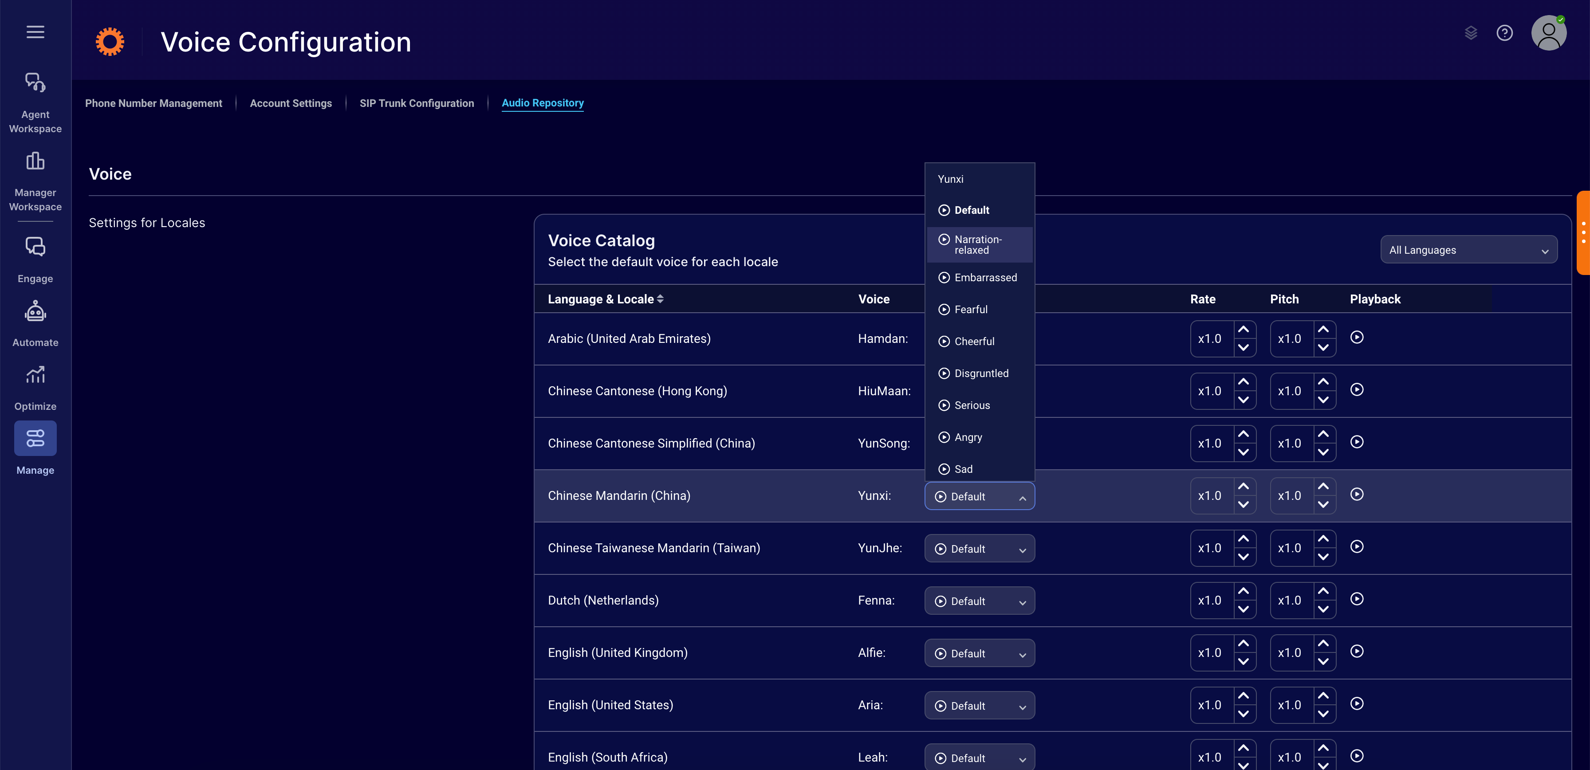Play the Chinese Mandarin (China) voice sample
Screen dimensions: 1590x770
point(1357,495)
